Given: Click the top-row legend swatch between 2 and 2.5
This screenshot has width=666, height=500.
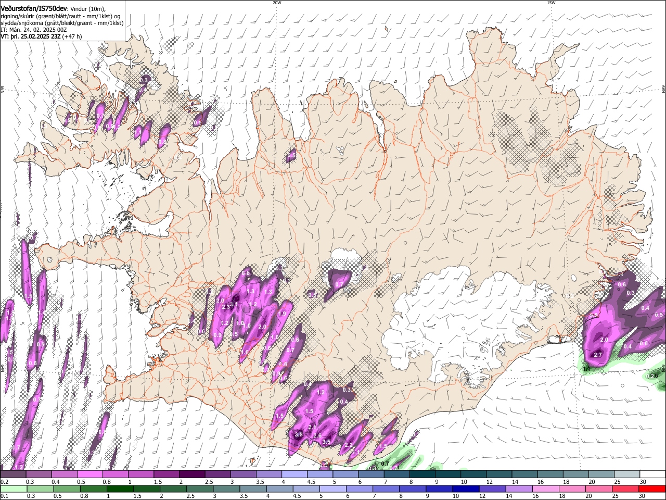Looking at the screenshot, I should 191,474.
